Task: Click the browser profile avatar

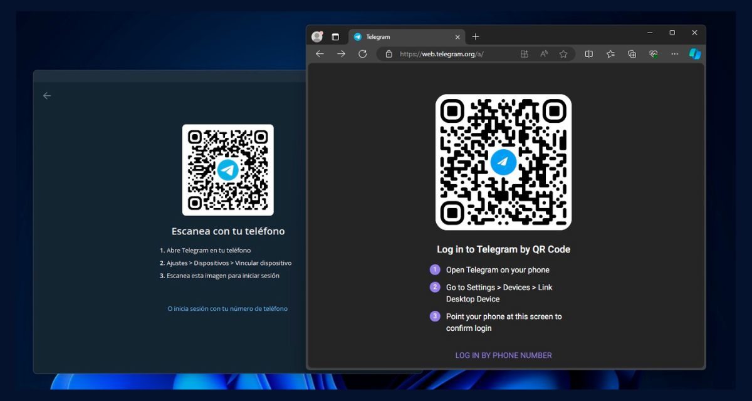Action: click(x=317, y=36)
